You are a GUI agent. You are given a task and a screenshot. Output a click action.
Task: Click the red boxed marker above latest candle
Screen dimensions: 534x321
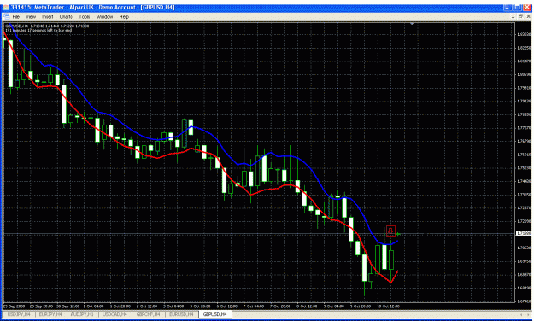coord(390,231)
